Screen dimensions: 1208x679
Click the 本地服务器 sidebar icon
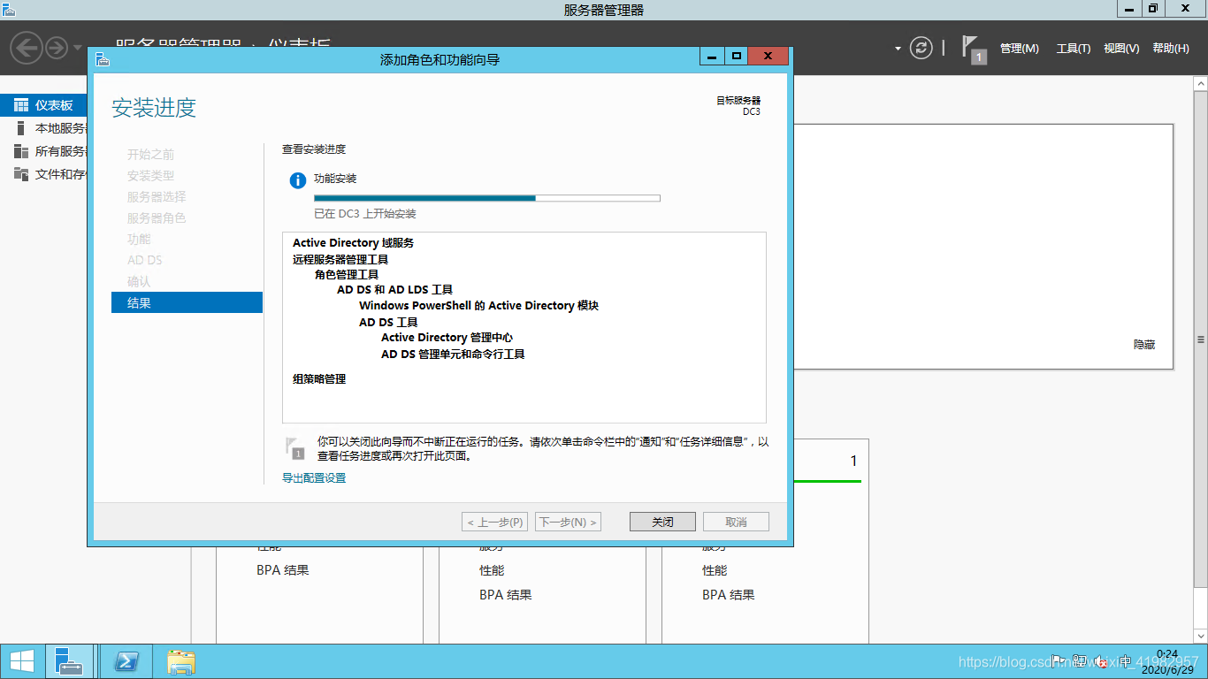click(20, 128)
